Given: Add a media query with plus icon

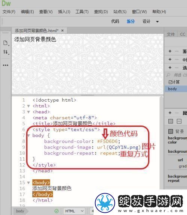Looking at the screenshot, I should pos(170,59).
